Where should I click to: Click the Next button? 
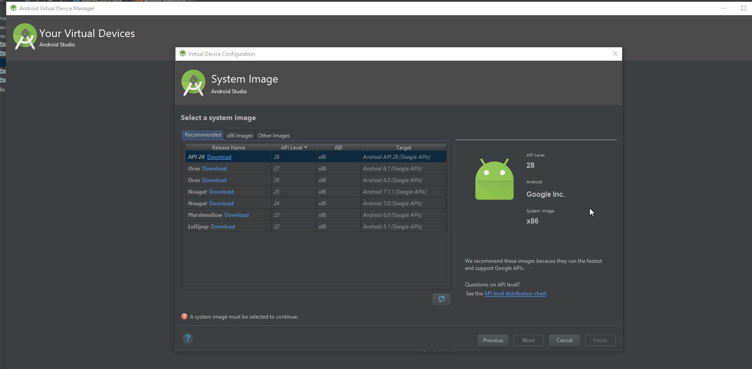point(529,340)
